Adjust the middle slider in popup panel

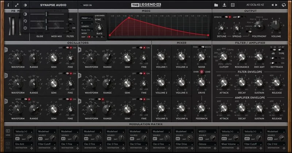coord(47,21)
